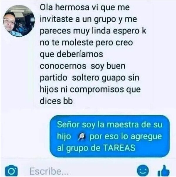Click the line "pareces muy linda espero k"
The image size is (176, 177).
coord(93,31)
